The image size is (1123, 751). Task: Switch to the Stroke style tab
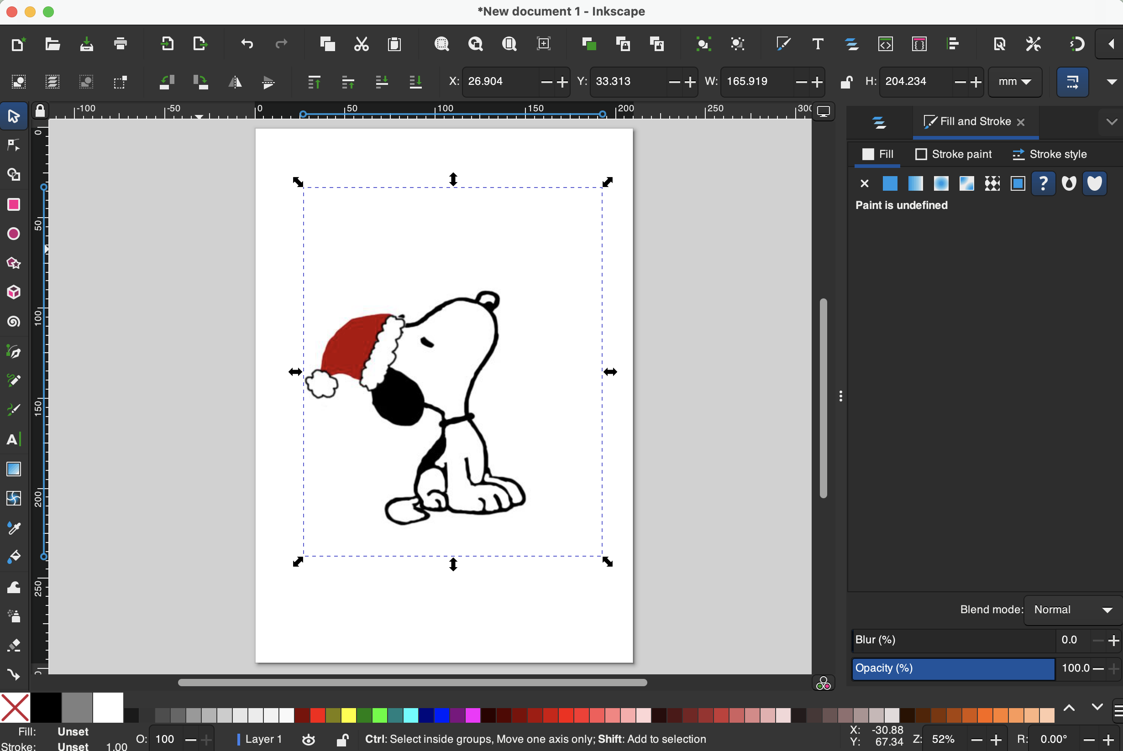click(x=1049, y=154)
